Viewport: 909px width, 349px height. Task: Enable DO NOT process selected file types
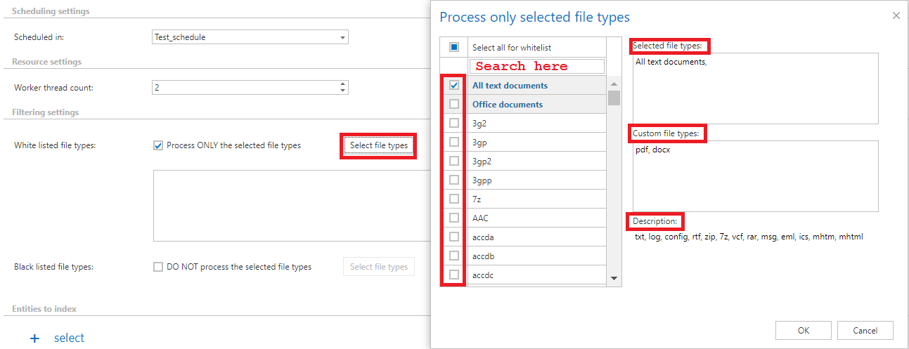pos(158,267)
